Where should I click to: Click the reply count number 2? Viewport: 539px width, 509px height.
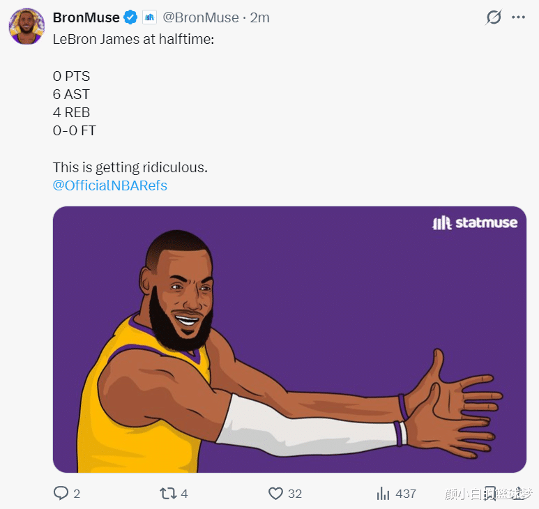[77, 494]
